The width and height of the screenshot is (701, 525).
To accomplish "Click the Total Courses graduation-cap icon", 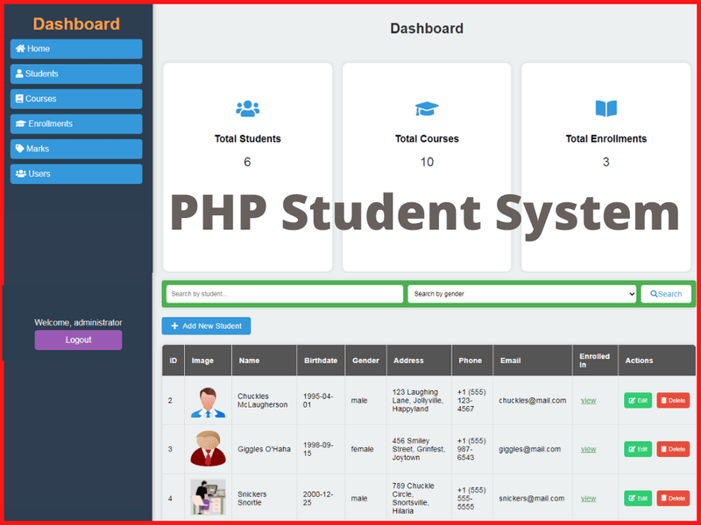I will (x=427, y=107).
